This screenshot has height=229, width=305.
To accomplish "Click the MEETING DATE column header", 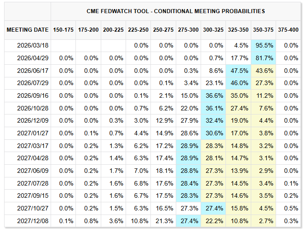I will 28,30.
